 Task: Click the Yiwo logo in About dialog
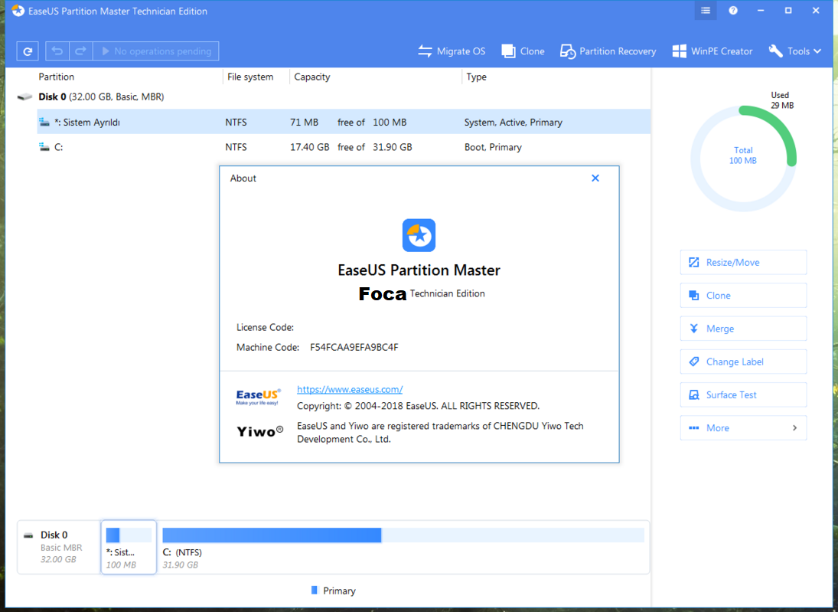259,431
